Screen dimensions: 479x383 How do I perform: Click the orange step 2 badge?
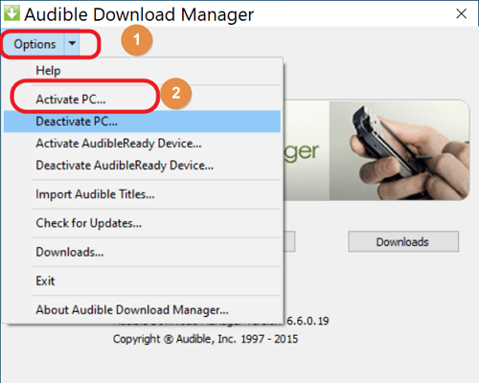click(x=176, y=93)
